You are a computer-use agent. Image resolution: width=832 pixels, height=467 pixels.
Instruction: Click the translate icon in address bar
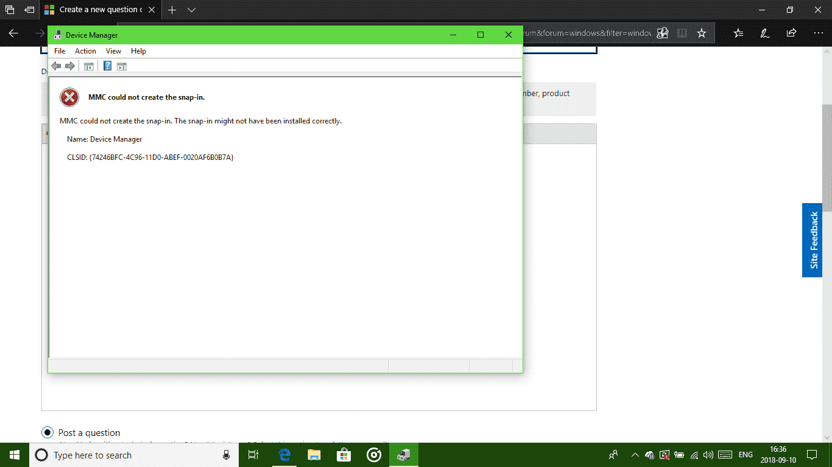pyautogui.click(x=663, y=33)
